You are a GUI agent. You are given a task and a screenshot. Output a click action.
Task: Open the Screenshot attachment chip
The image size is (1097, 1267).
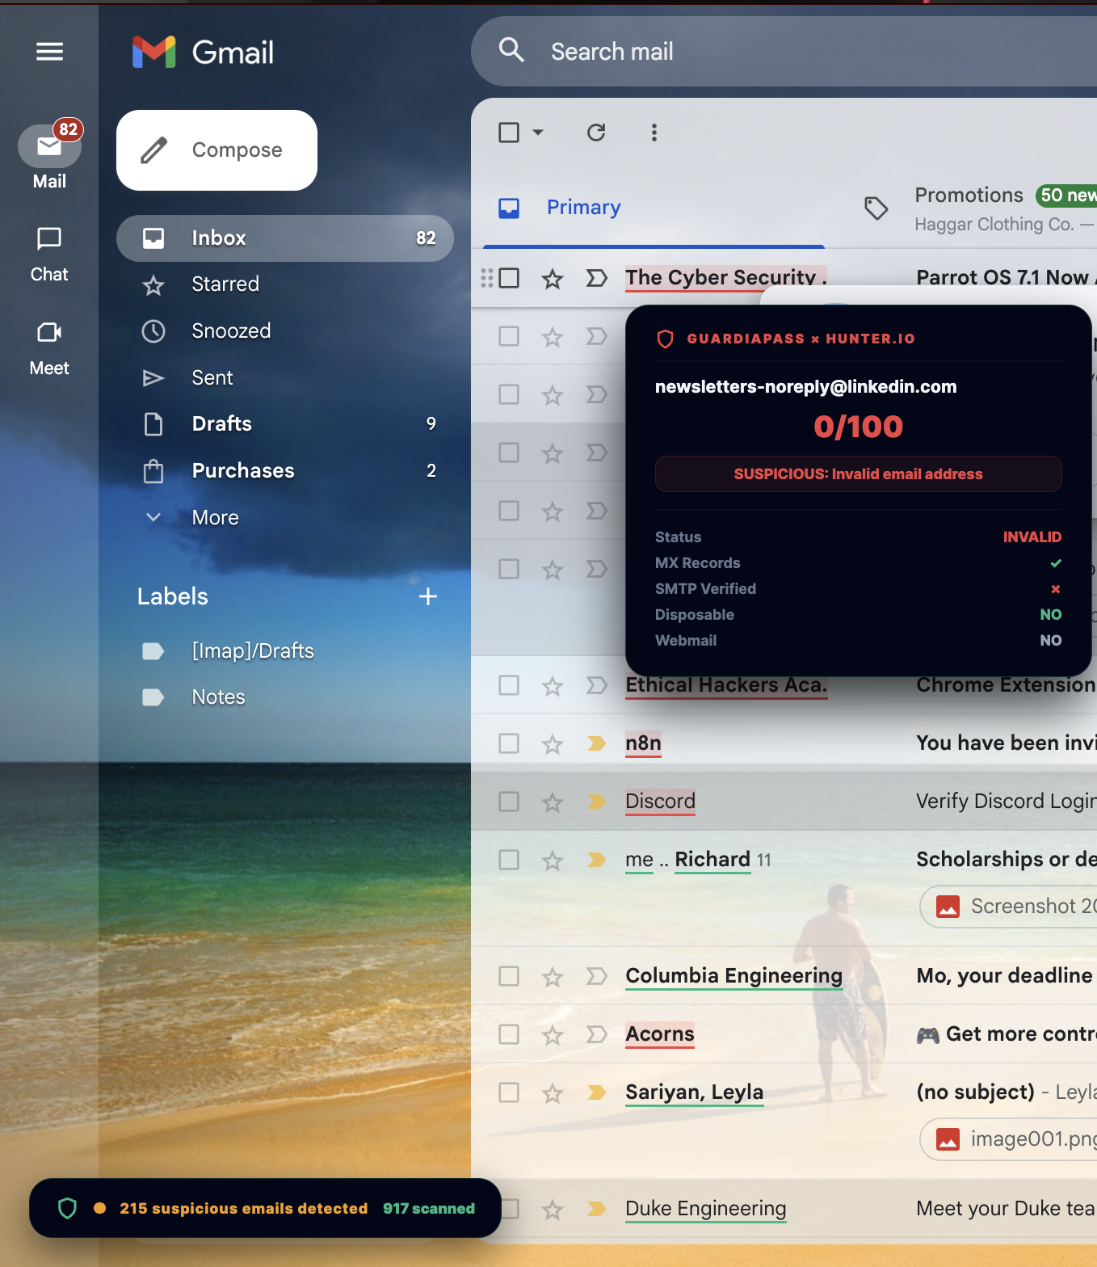pos(1010,907)
